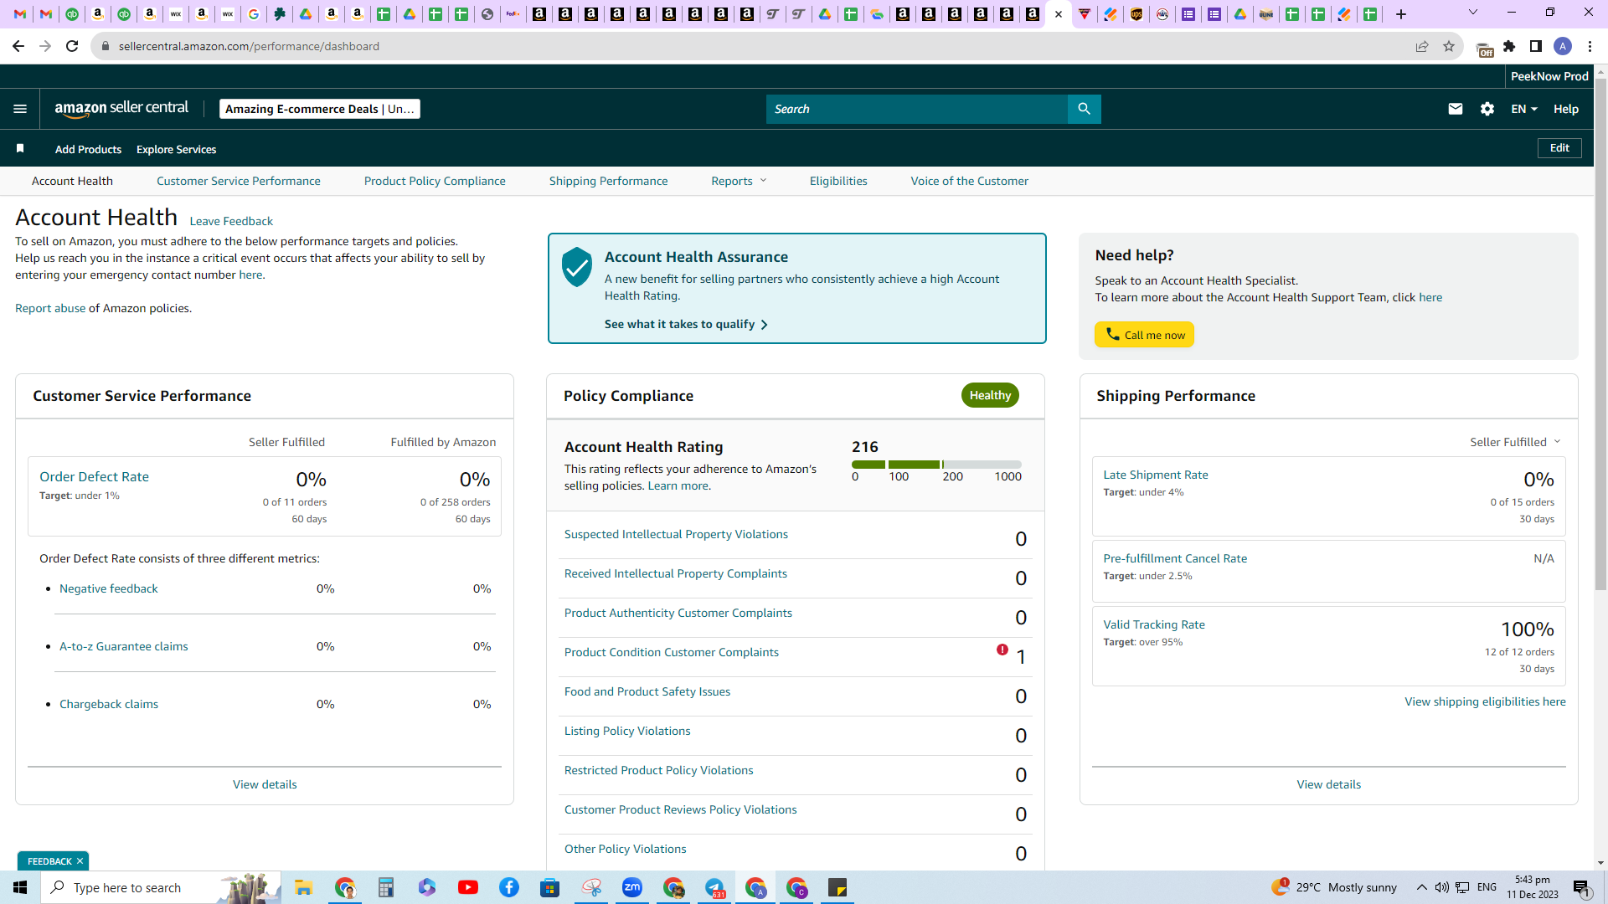Click the Windows taskbar search box

pyautogui.click(x=161, y=887)
